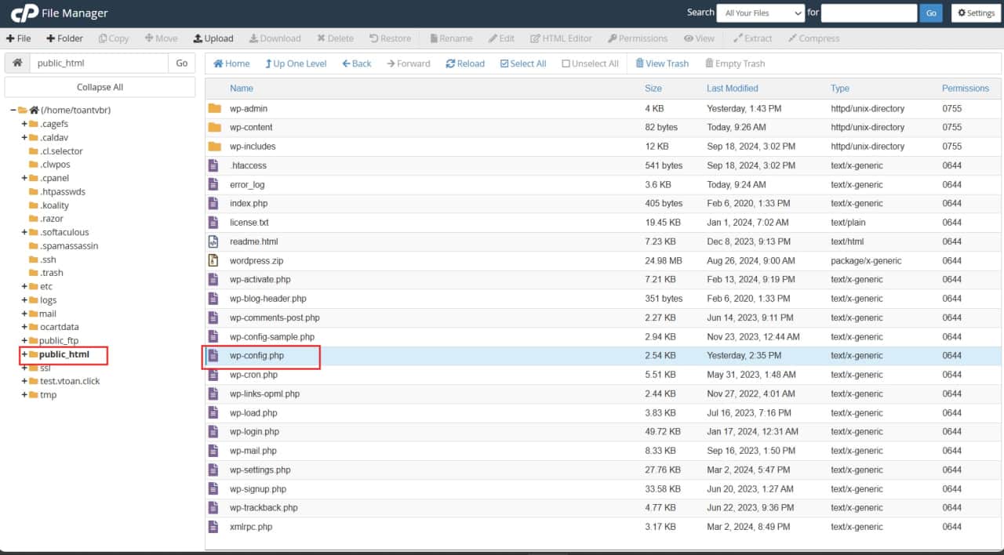Viewport: 1004px width, 555px height.
Task: Create a new file with +File
Action: [19, 38]
